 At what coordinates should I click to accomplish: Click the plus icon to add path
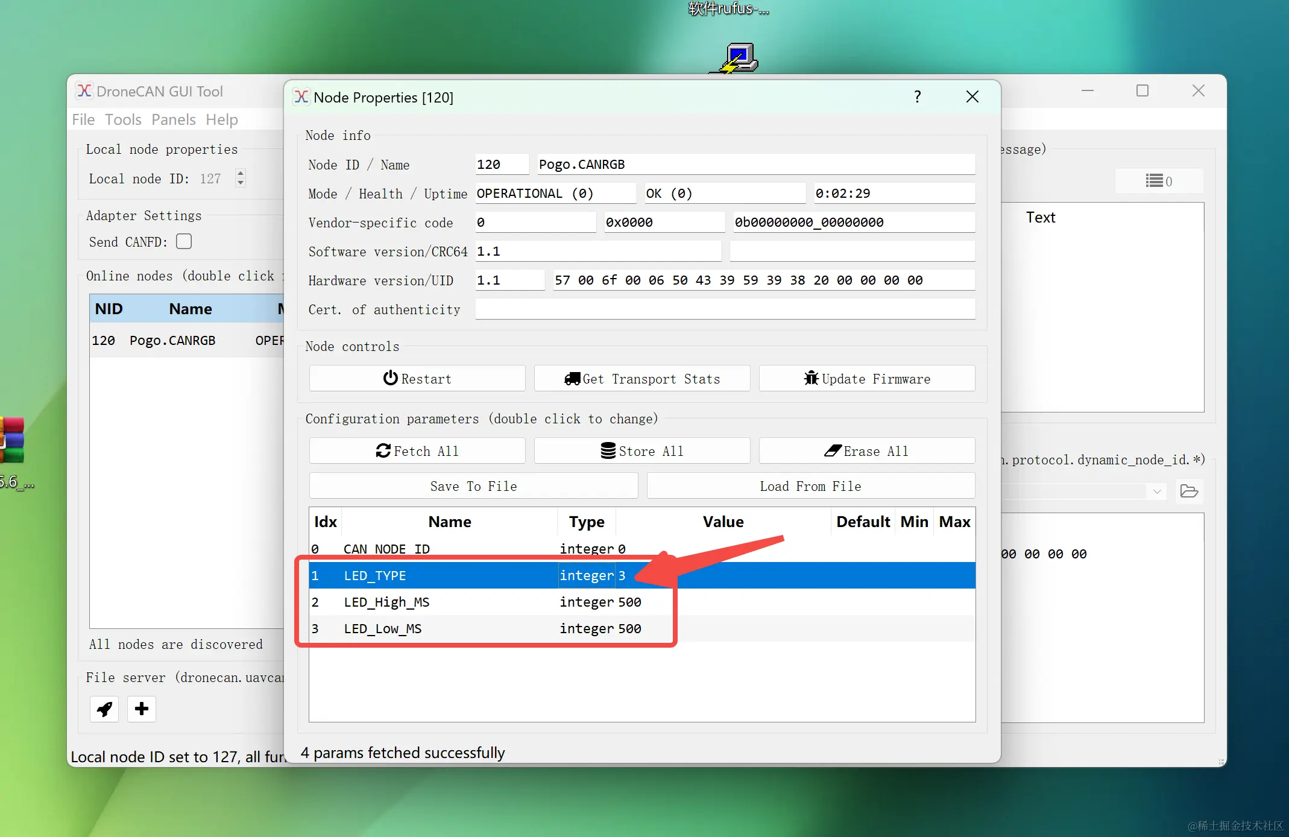coord(142,709)
